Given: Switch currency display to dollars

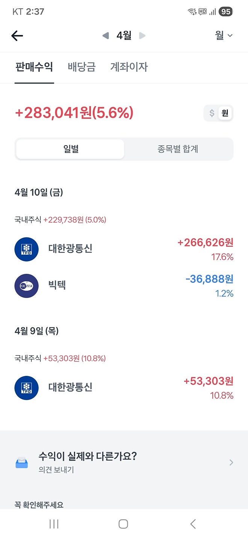Looking at the screenshot, I should click(211, 113).
